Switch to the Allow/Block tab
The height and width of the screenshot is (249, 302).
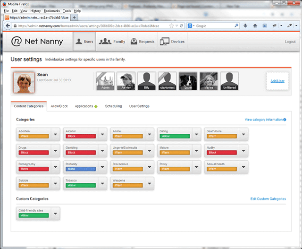[60, 106]
